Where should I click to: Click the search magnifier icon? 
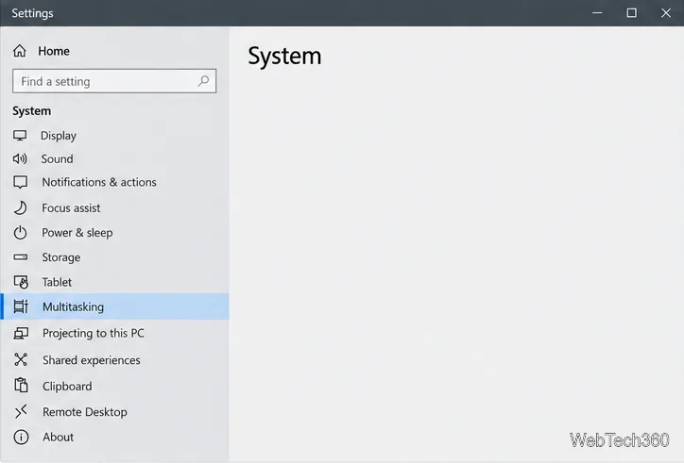point(203,81)
